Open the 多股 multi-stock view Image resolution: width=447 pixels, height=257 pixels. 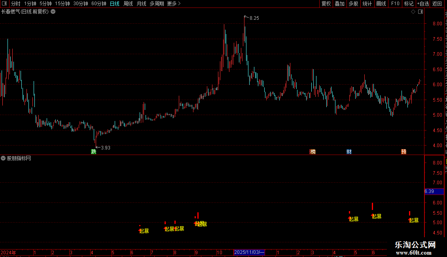[354, 4]
